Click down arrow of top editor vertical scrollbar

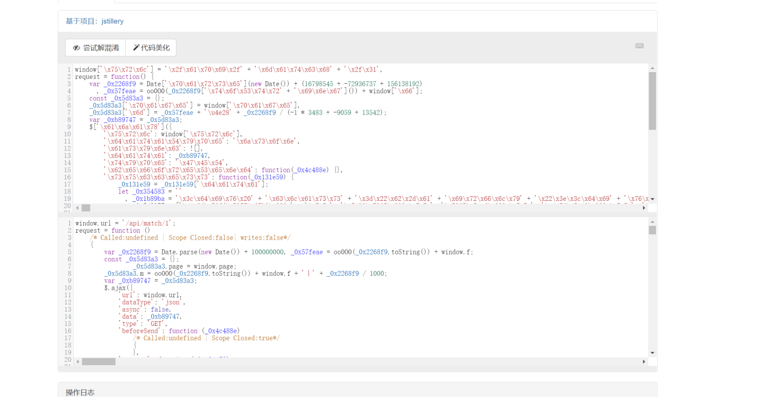tap(652, 199)
